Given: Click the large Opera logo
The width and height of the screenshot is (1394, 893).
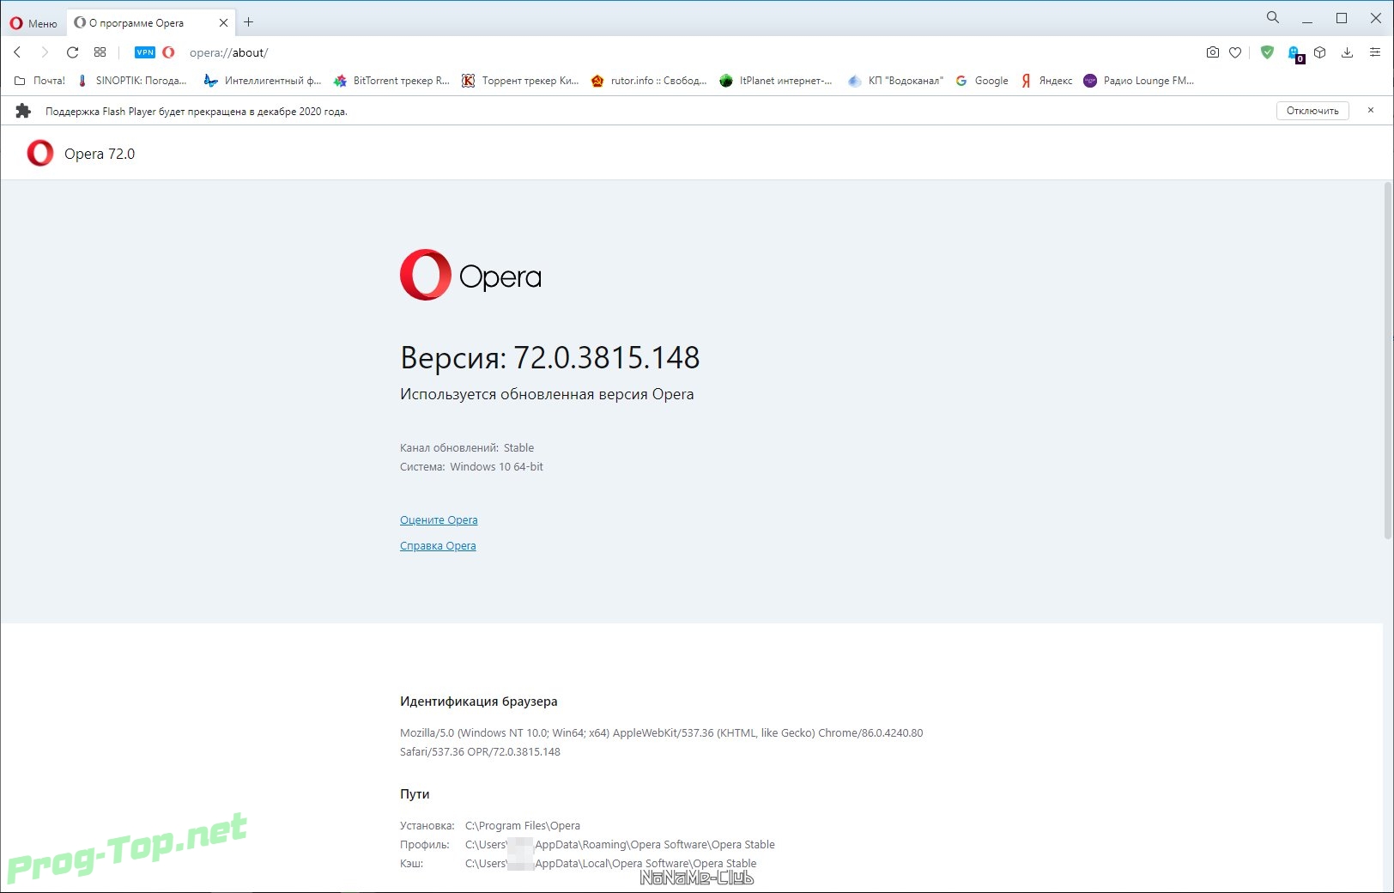Looking at the screenshot, I should point(470,275).
